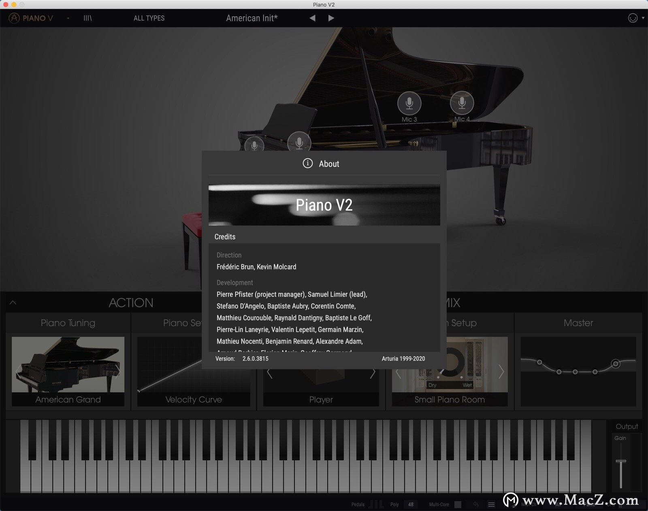Image resolution: width=648 pixels, height=511 pixels.
Task: Open the MIDI connector settings icon
Action: (633, 18)
